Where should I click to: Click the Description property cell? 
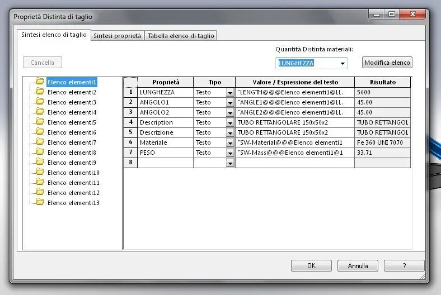(x=166, y=123)
